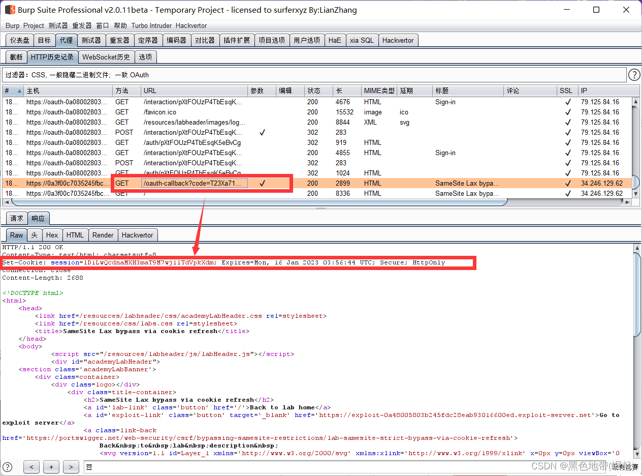Open the 过滤器 filter settings bar
Viewport: 642px width, 476px height.
pos(314,75)
